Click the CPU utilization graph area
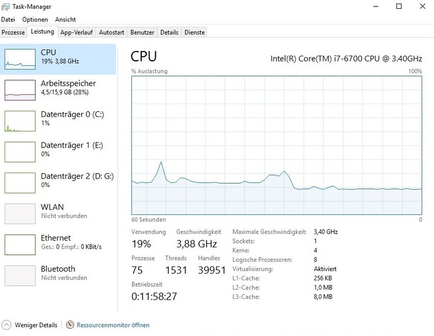This screenshot has height=336, width=434. point(277,145)
